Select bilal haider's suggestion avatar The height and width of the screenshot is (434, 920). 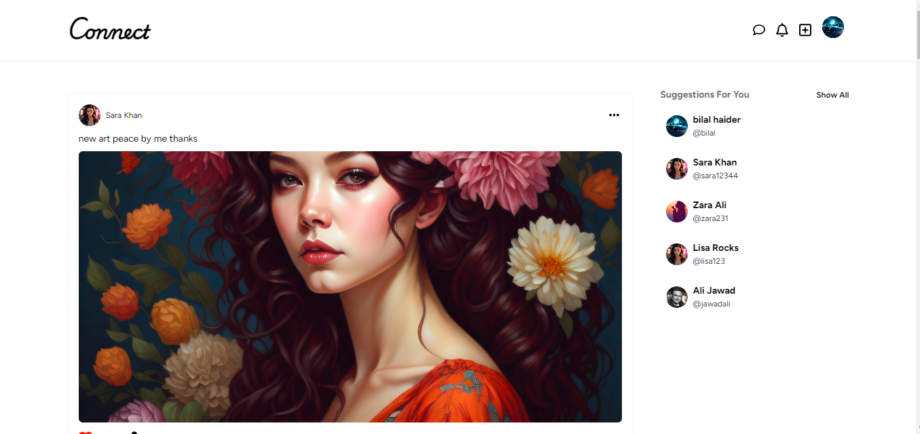(x=677, y=126)
